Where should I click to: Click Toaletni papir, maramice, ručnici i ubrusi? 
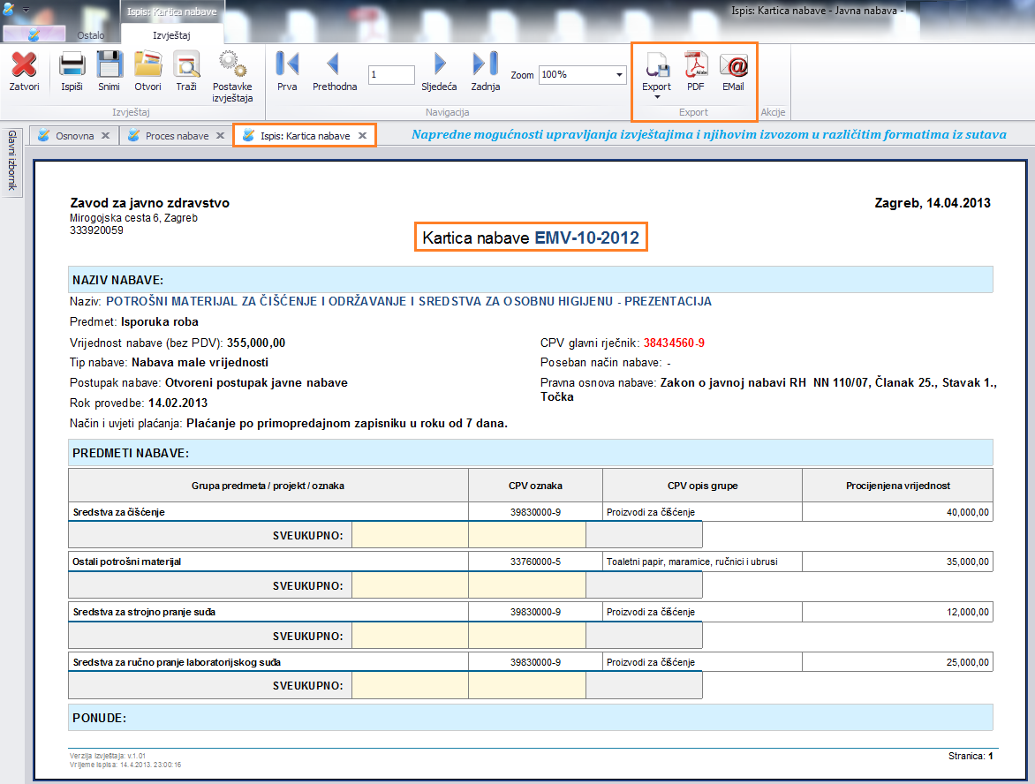(691, 562)
